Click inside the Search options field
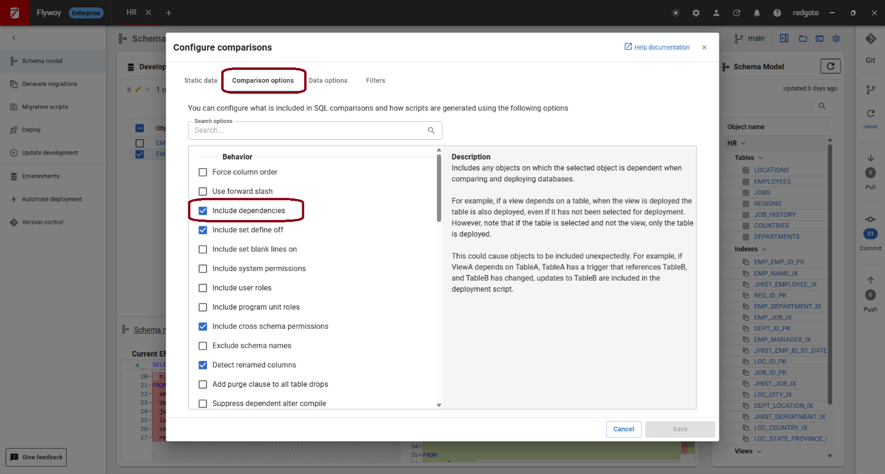The image size is (885, 474). 309,130
